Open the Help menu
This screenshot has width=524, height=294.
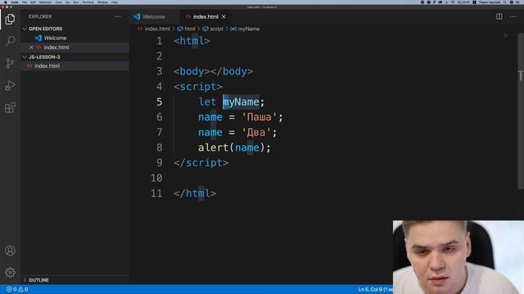(115, 2)
